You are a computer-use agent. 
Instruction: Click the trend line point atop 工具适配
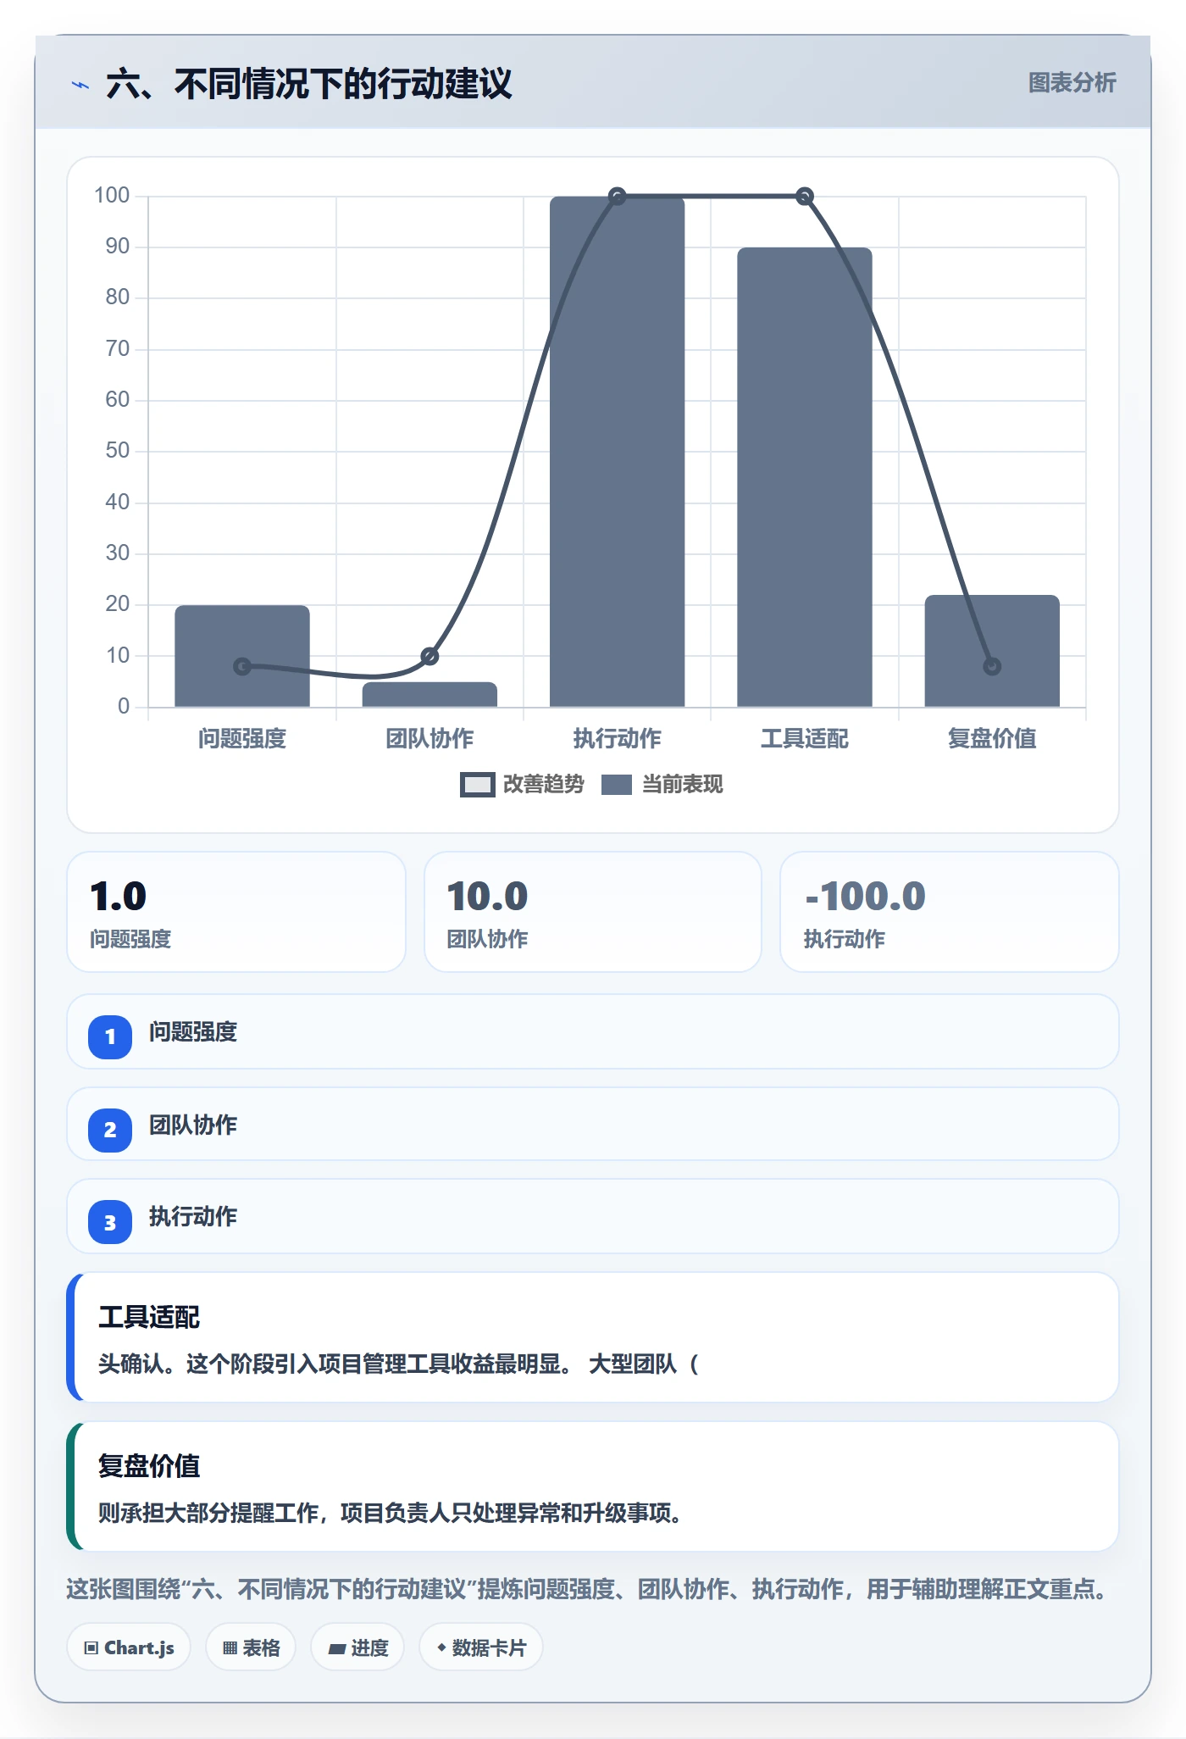(x=805, y=197)
